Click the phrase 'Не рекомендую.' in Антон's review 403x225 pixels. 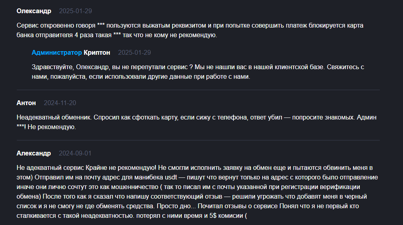click(52, 127)
